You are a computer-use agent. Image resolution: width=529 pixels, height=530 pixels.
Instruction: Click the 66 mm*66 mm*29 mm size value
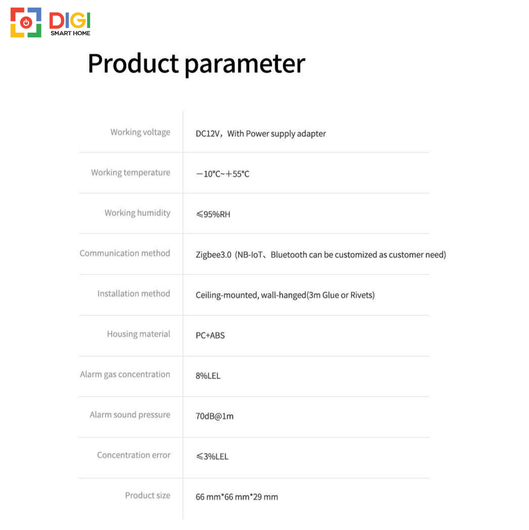click(x=237, y=497)
